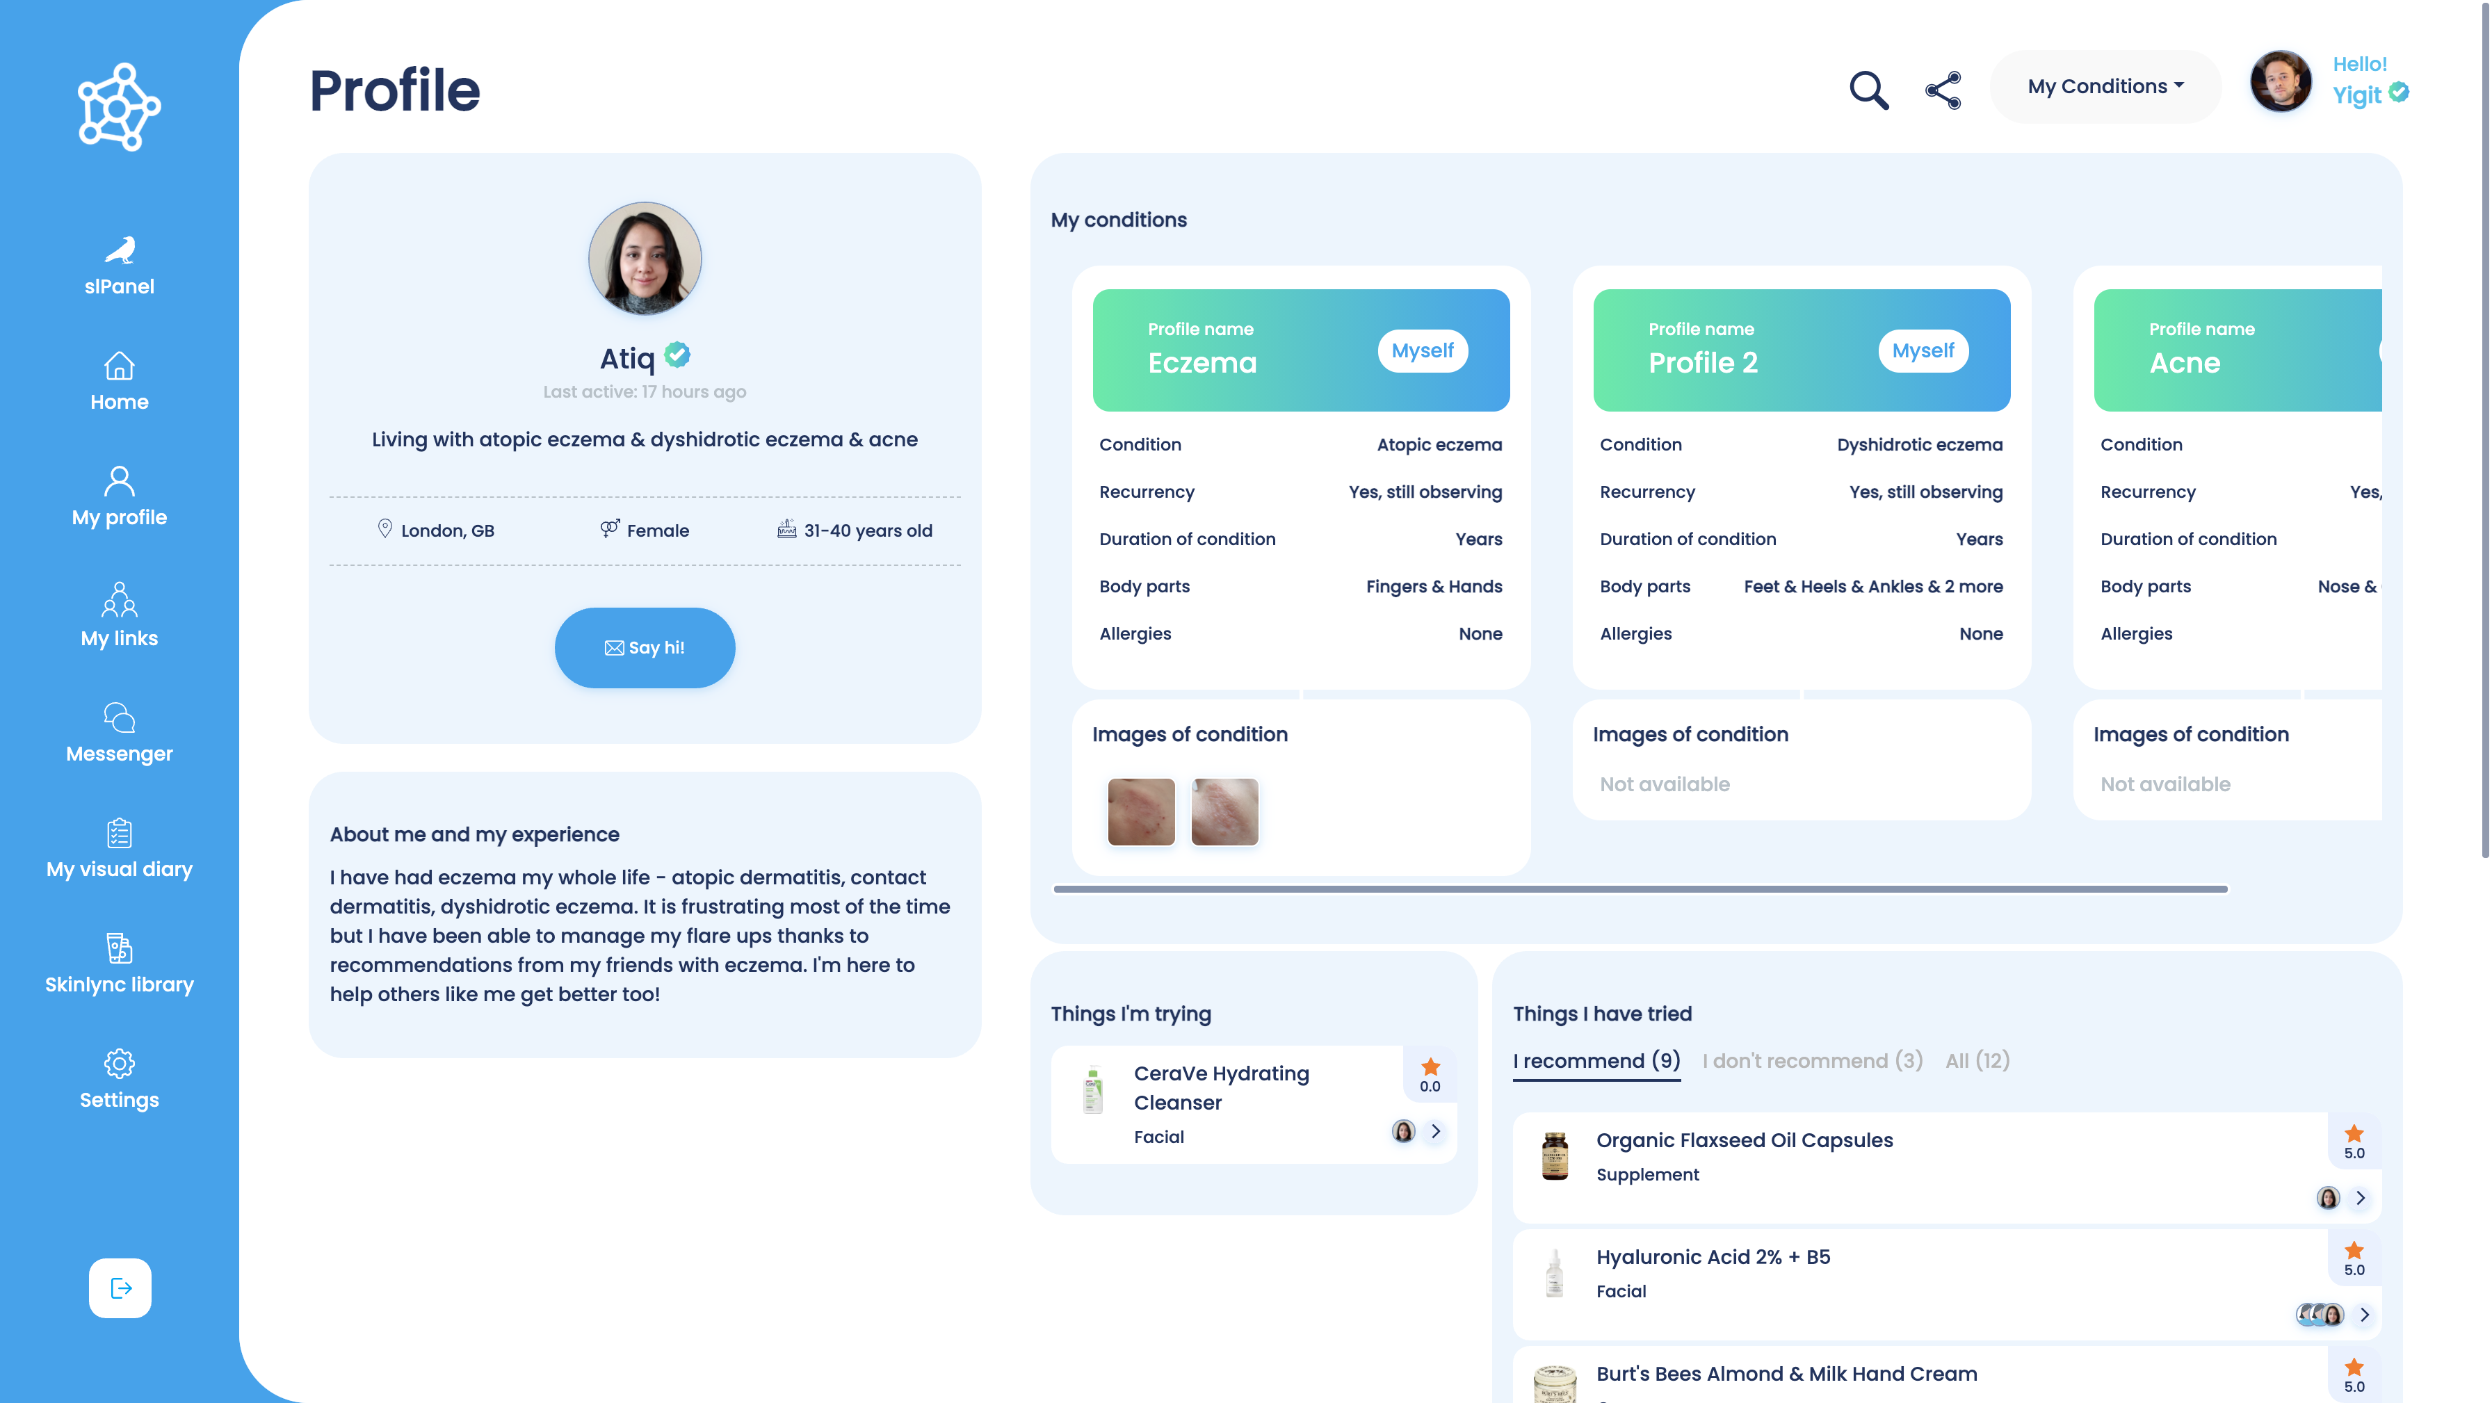Click Myself badge on Eczema profile
The image size is (2492, 1403).
[1422, 350]
